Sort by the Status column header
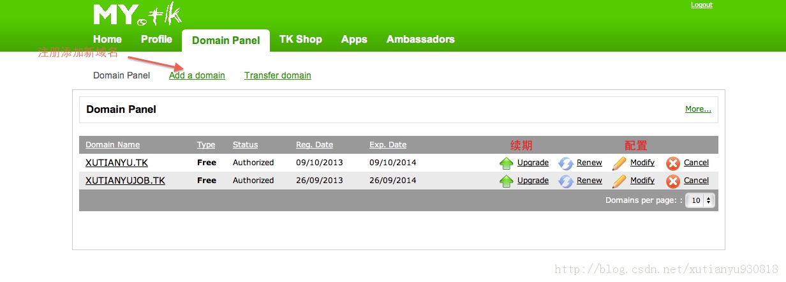The height and width of the screenshot is (282, 786). [x=246, y=145]
